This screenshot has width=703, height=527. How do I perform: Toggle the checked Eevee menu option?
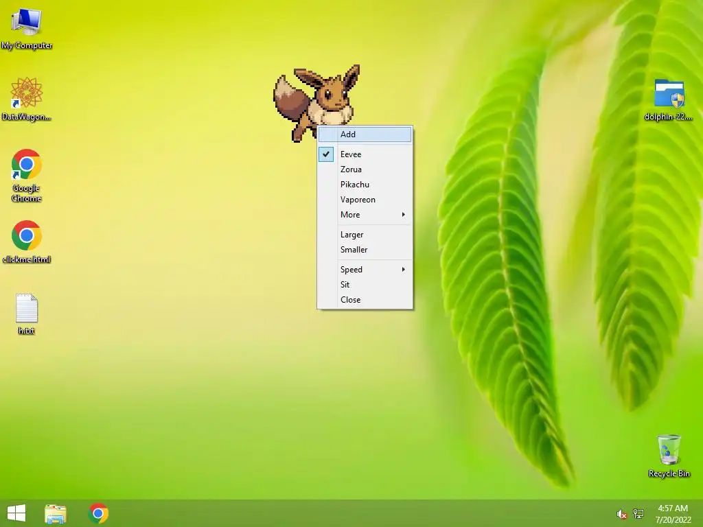[x=365, y=154]
